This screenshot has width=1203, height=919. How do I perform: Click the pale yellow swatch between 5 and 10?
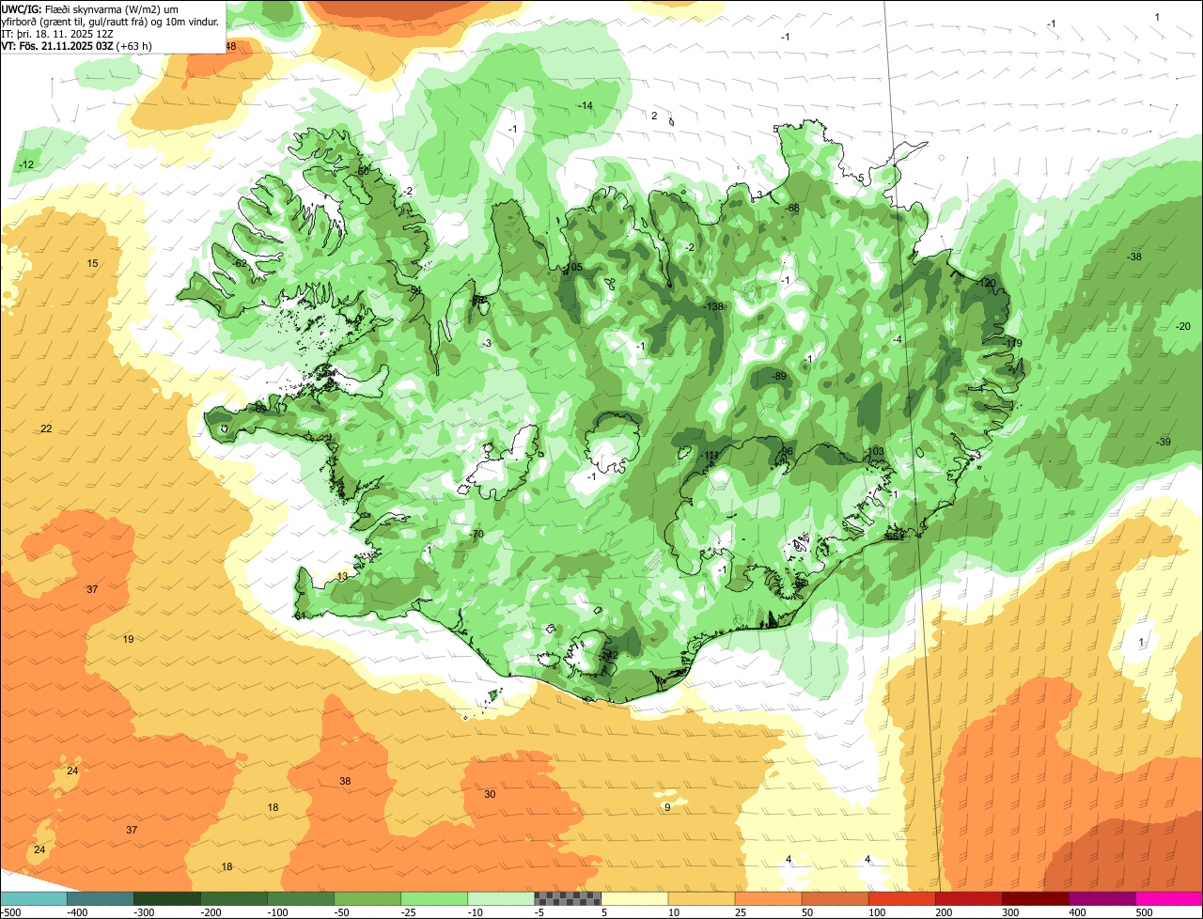click(634, 898)
